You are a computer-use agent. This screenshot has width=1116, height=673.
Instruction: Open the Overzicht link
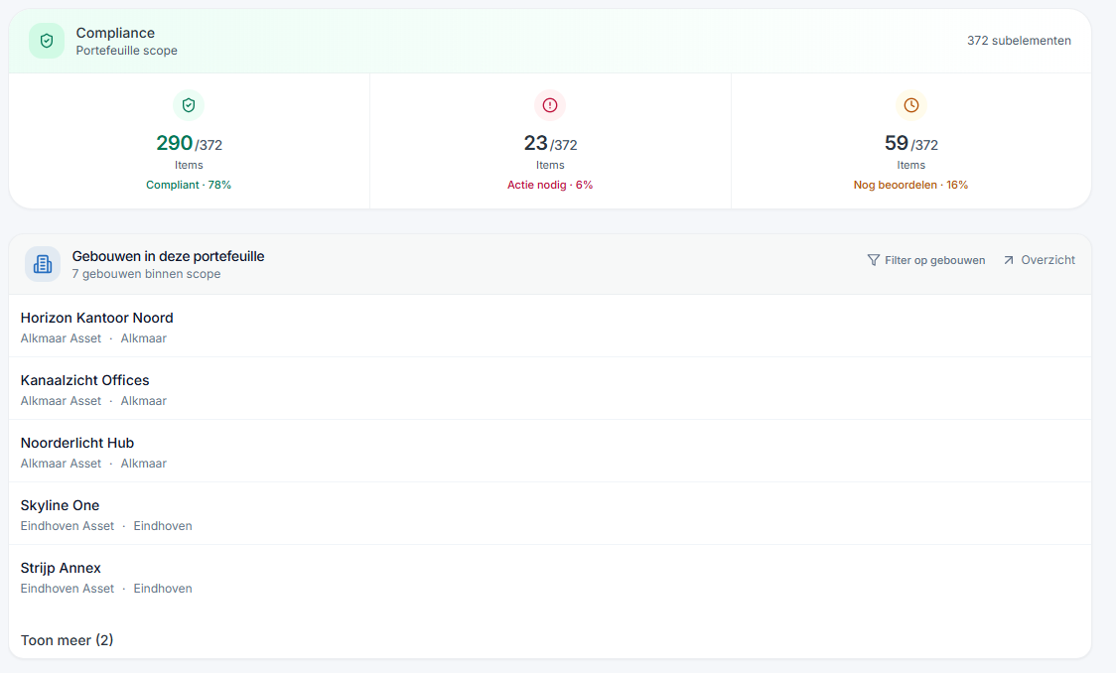1040,260
